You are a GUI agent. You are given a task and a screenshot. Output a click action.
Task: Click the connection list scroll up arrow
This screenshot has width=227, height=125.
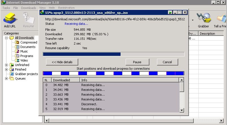click(182, 80)
